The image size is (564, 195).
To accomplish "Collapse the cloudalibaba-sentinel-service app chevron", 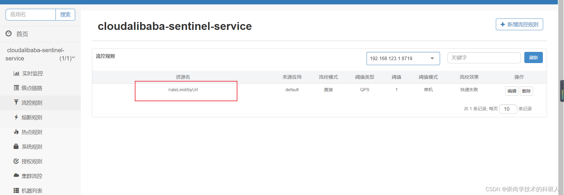I will 73,58.
